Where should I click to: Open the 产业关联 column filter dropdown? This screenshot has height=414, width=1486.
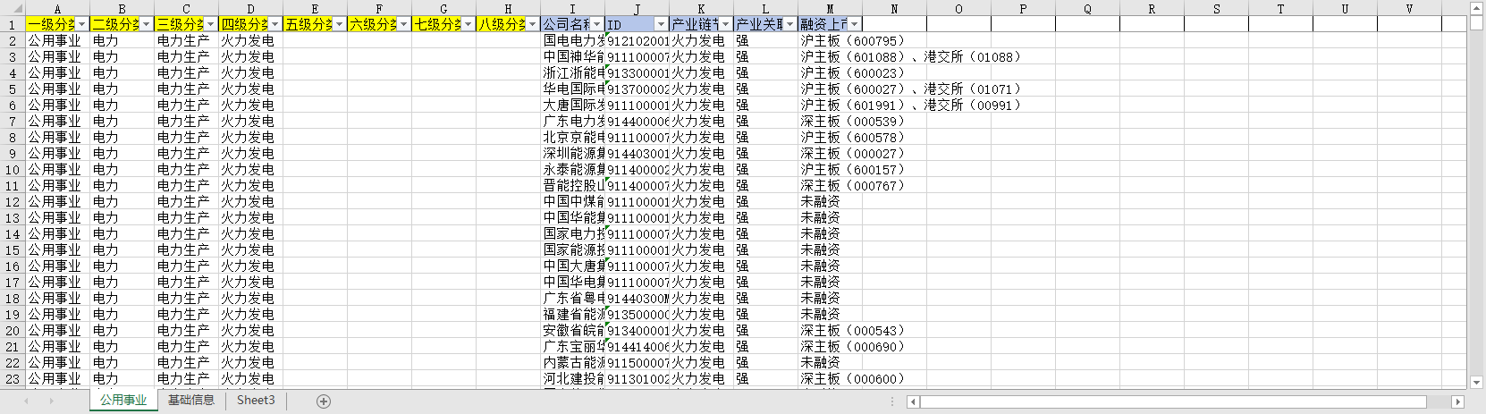[790, 24]
